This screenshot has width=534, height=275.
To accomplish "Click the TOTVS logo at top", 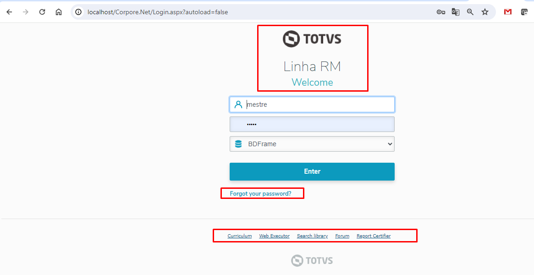I will pyautogui.click(x=312, y=39).
